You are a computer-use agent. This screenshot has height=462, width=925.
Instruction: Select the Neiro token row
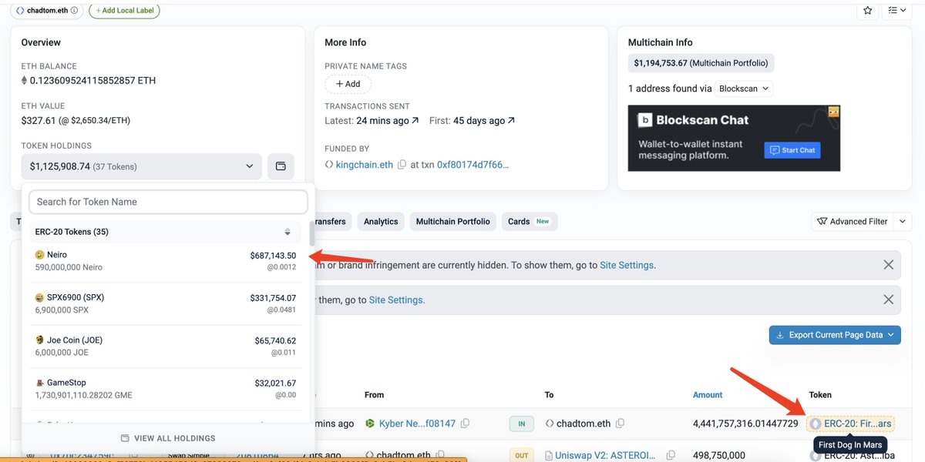click(x=165, y=260)
